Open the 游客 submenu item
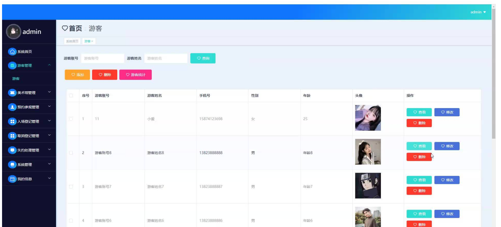Image resolution: width=501 pixels, height=227 pixels. 16,79
